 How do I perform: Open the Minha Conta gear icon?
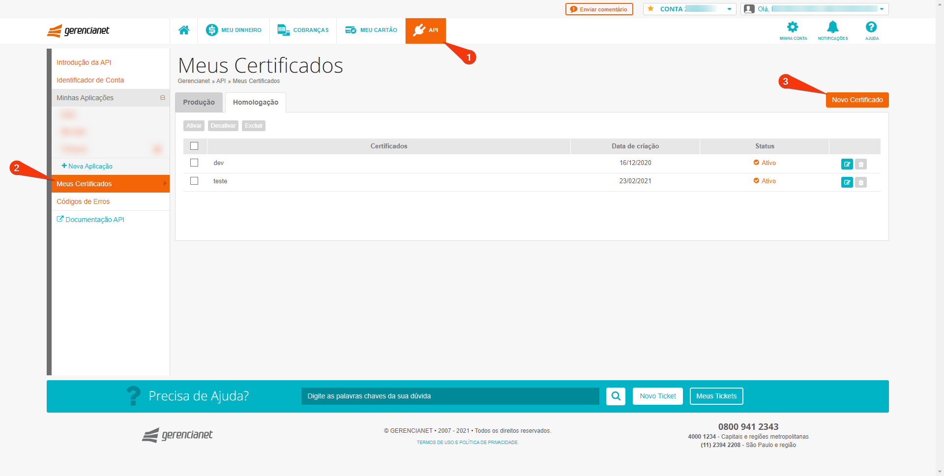793,28
